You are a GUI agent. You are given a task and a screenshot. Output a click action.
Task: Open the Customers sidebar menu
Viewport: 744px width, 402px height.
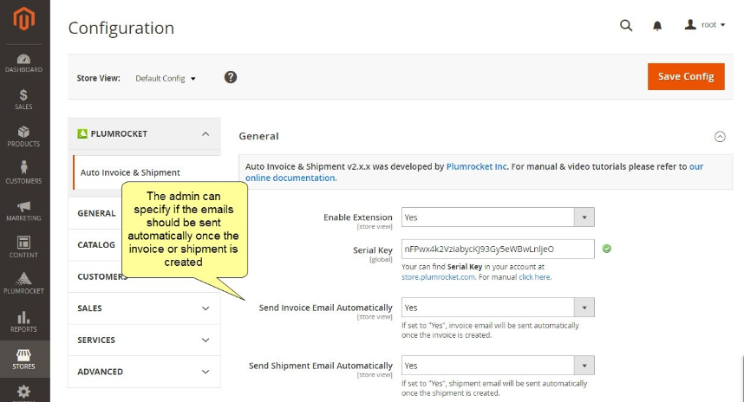[x=23, y=172]
